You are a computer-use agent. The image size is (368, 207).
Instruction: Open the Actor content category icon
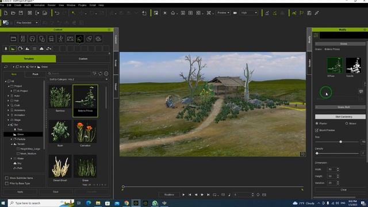click(23, 39)
